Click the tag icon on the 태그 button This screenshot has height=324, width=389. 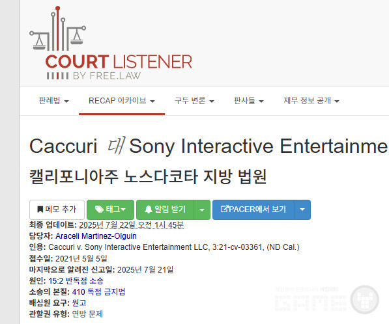click(99, 209)
